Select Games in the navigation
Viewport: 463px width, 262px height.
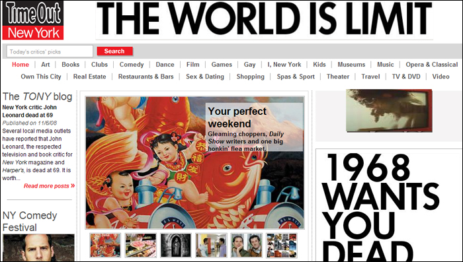point(222,65)
